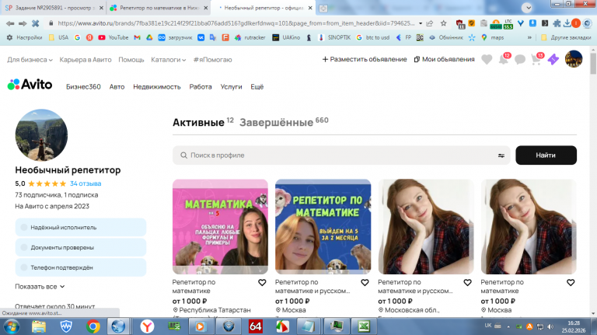Favorite the Tatarstan math tutor listing

click(x=262, y=282)
